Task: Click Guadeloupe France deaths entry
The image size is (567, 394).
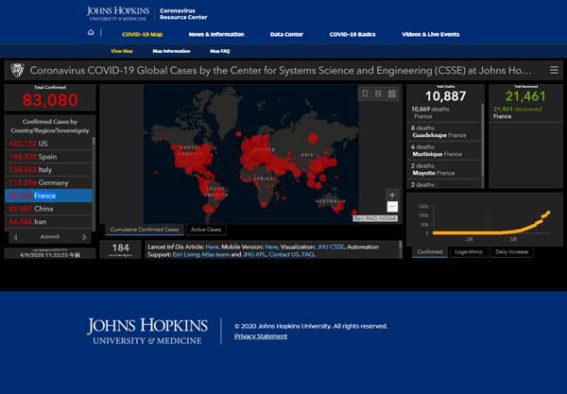Action: click(x=444, y=131)
